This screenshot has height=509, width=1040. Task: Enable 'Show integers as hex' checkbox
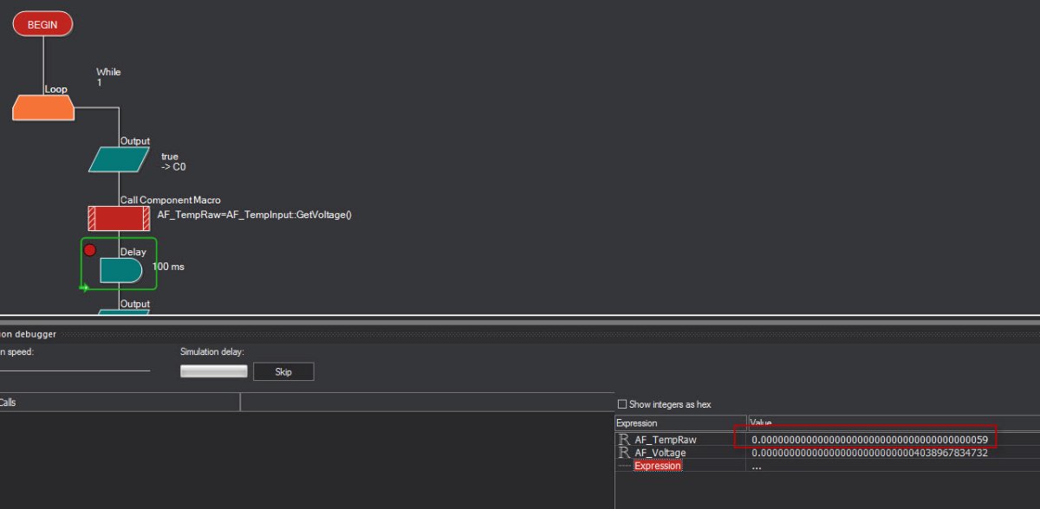(x=622, y=404)
